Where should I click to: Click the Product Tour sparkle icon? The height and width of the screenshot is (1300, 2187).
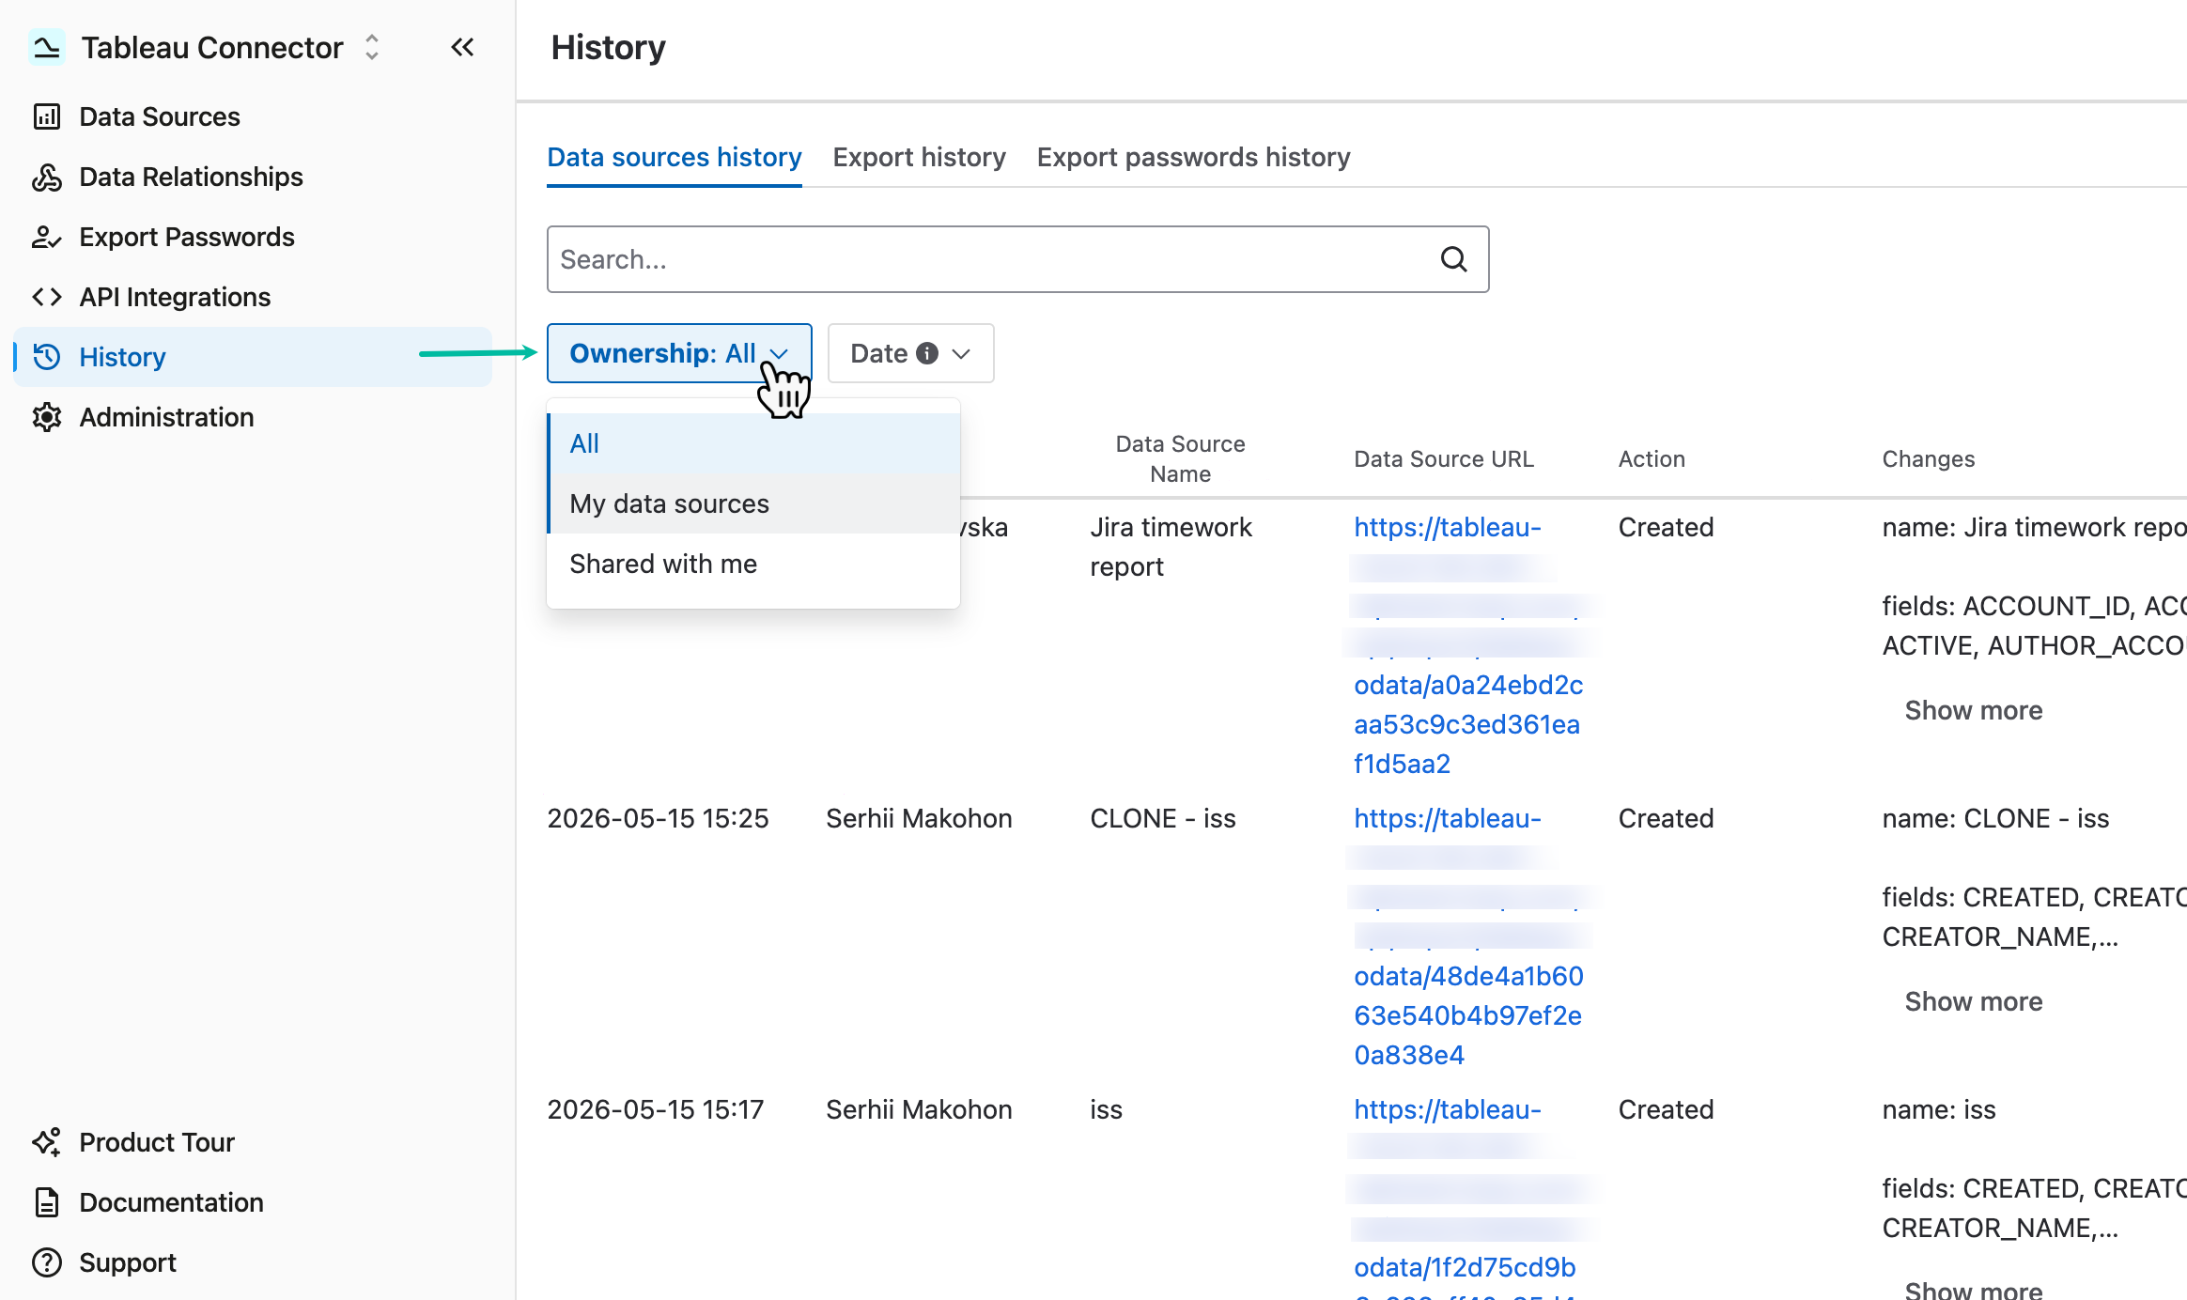[x=47, y=1142]
